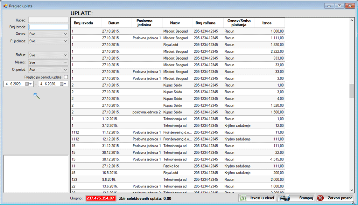Click the Štampaj print button

[296, 198]
